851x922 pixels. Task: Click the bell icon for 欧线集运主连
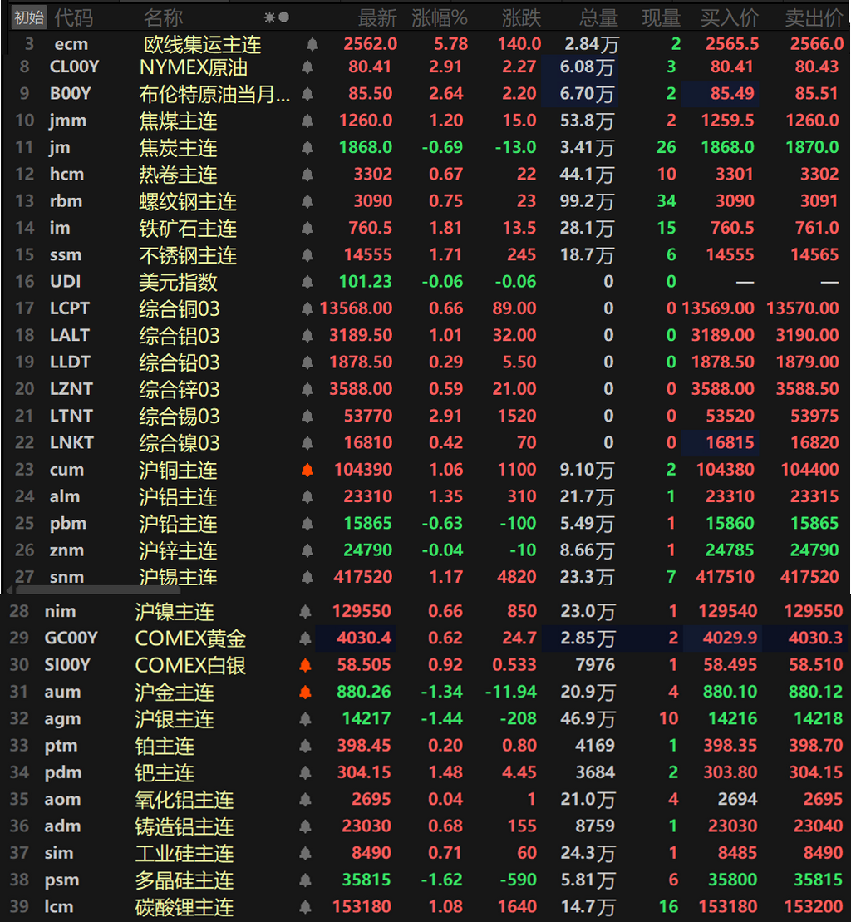pos(312,44)
